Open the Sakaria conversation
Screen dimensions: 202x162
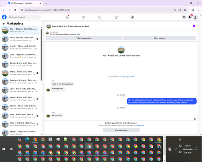(x=20, y=81)
